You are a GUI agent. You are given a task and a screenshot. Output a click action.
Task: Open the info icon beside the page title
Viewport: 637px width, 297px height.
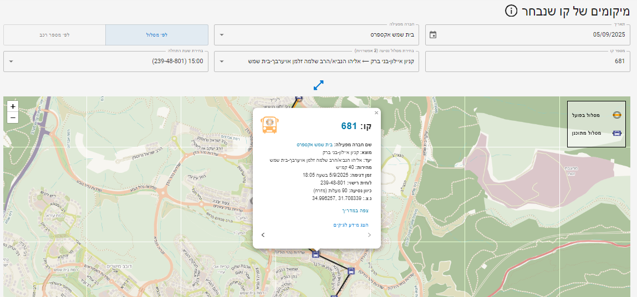(511, 11)
